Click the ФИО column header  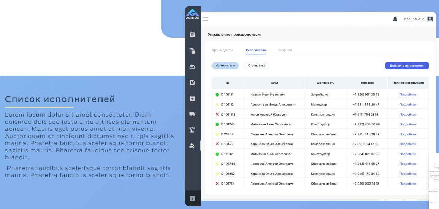[274, 83]
